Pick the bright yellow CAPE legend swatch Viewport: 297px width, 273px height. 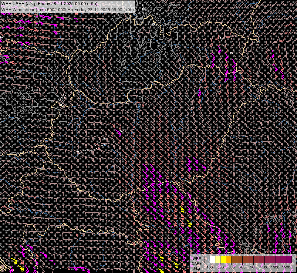pyautogui.click(x=223, y=260)
